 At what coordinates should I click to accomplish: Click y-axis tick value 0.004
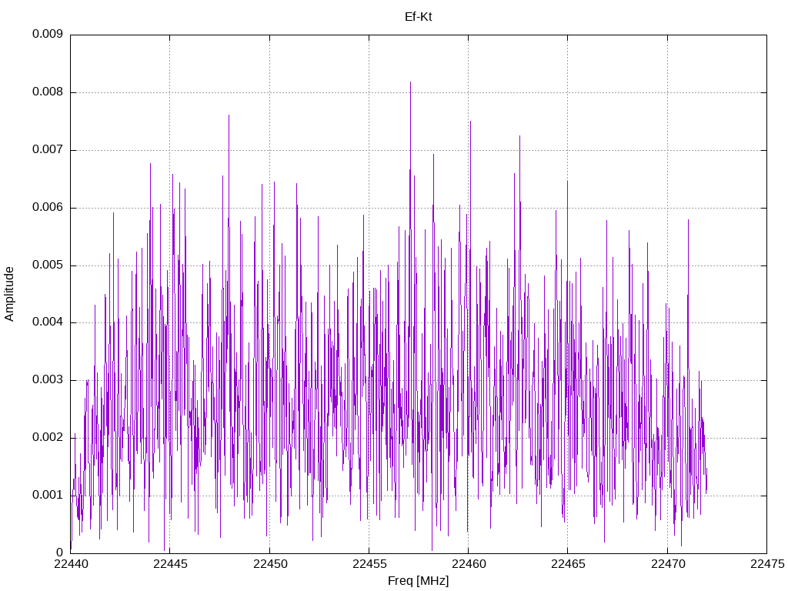tap(48, 322)
